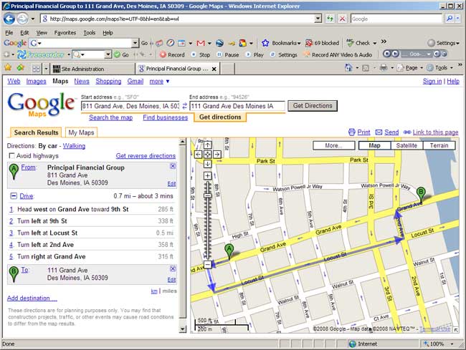This screenshot has height=350, width=466.
Task: Click in the End address field
Action: click(237, 106)
